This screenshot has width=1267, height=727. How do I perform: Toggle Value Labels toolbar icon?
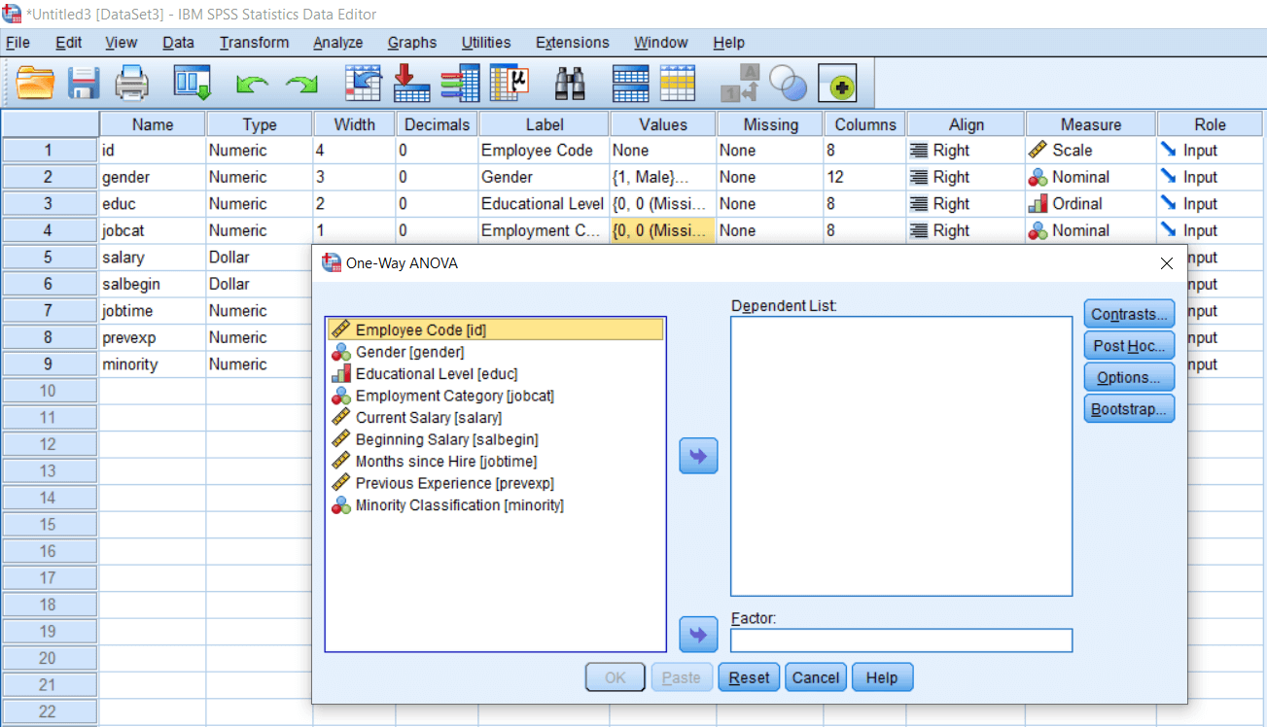pyautogui.click(x=739, y=84)
